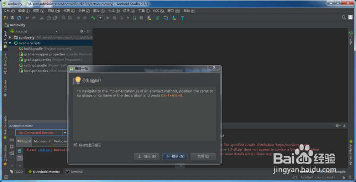Click the Search Everywhere magnifier icon
This screenshot has height=182, width=356.
pos(344,17)
